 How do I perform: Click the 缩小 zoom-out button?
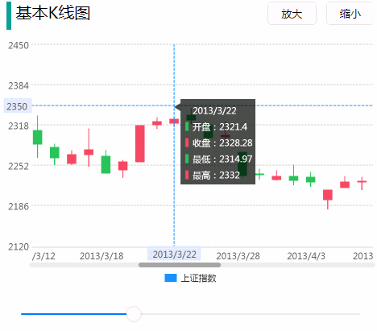click(350, 14)
